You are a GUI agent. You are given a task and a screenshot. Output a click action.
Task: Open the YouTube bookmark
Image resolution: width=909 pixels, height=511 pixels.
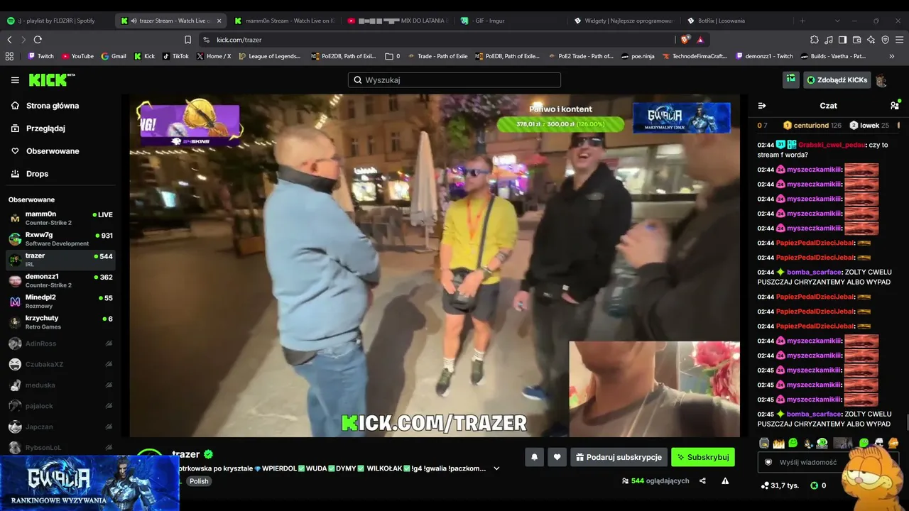point(77,56)
